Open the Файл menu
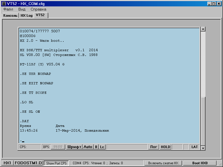Screen dimensions: 223x167 tap(8, 9)
